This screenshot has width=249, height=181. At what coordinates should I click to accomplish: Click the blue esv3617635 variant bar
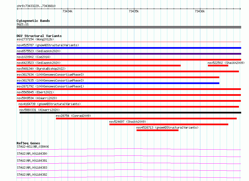[x=118, y=83]
